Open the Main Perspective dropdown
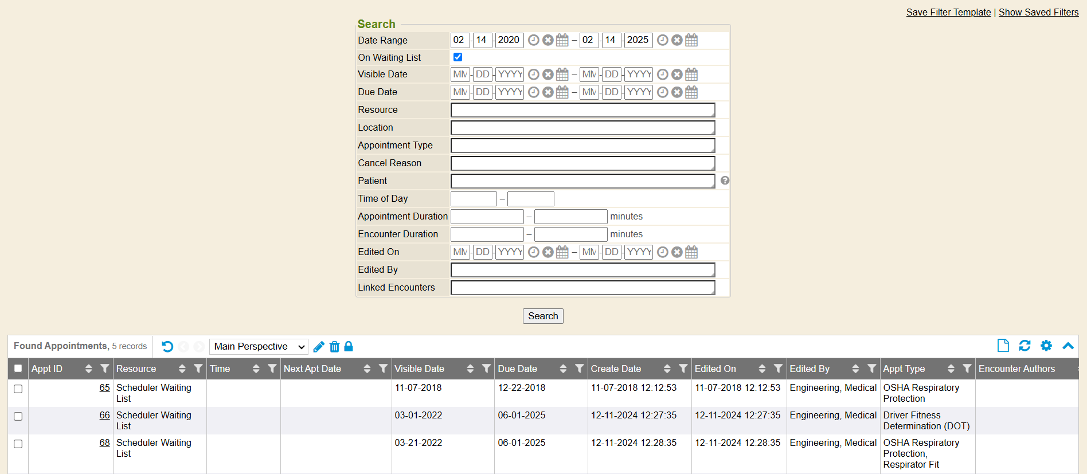Screen dimensions: 1087x474 (x=259, y=347)
